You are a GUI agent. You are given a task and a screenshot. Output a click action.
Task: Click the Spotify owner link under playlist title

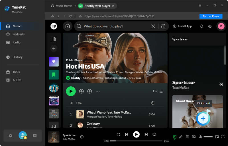75,78
